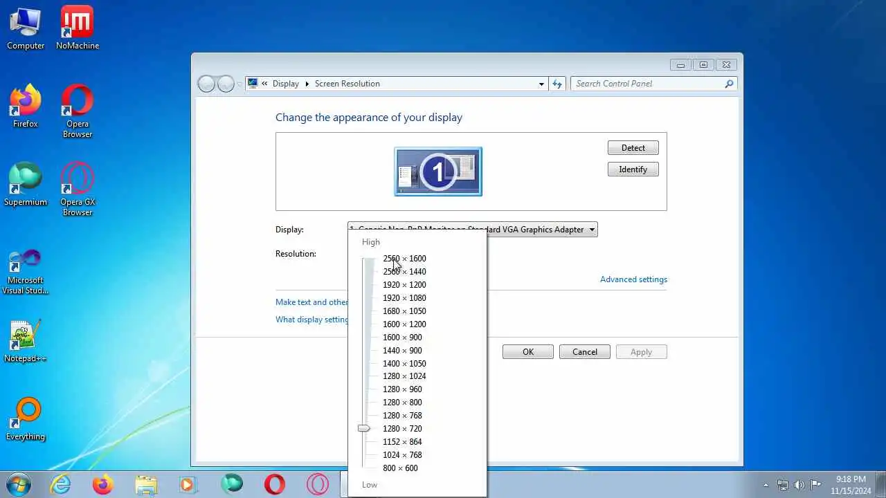Launch Opera from the taskbar
The height and width of the screenshot is (498, 886).
coord(275,484)
